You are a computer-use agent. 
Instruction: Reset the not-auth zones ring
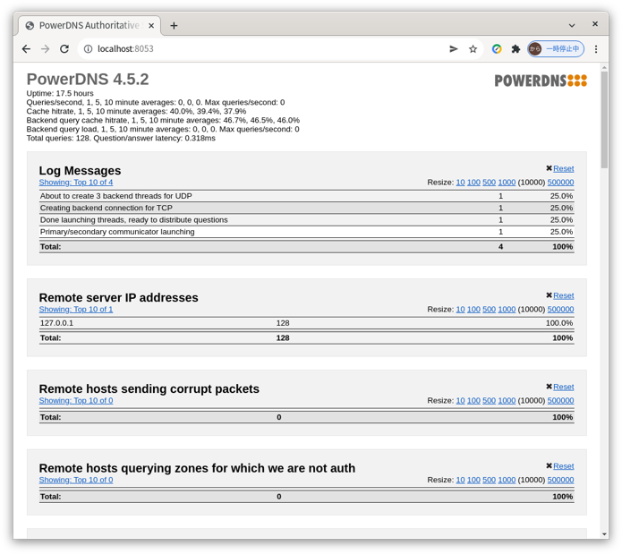(564, 466)
